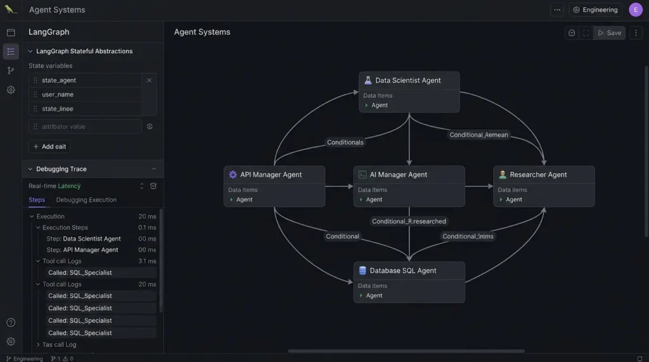This screenshot has height=362, width=649.
Task: Select Step: API Manager Agent row
Action: click(101, 250)
